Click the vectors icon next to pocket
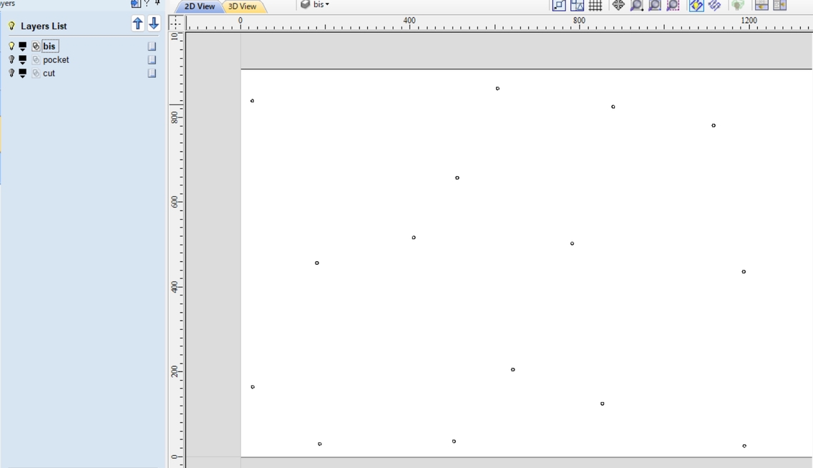The height and width of the screenshot is (468, 813). click(x=36, y=59)
